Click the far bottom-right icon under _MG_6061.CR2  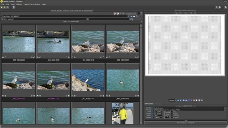(104, 57)
